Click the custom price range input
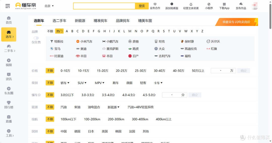Image resolution: width=272 pixels, height=143 pixels. pos(223,71)
